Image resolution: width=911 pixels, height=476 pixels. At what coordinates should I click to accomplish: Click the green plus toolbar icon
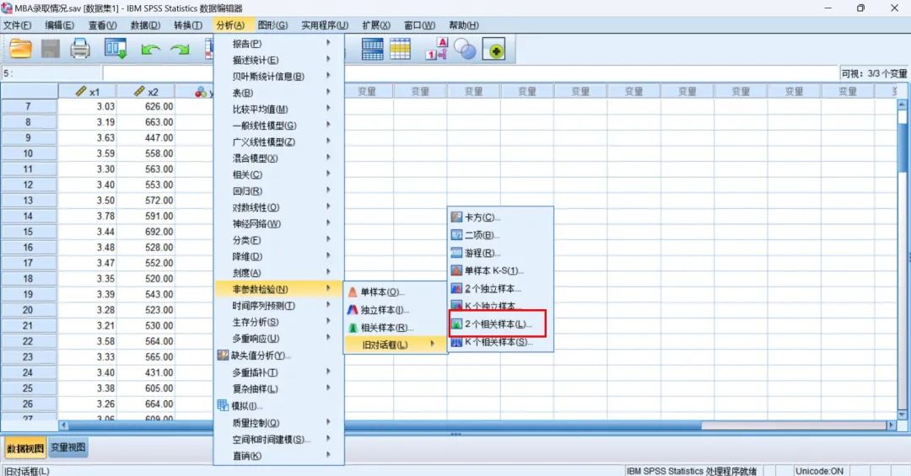[x=493, y=50]
